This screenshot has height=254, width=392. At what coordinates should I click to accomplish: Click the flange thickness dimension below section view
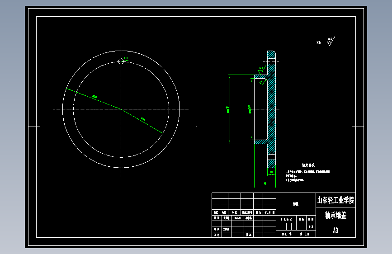pos(271,172)
